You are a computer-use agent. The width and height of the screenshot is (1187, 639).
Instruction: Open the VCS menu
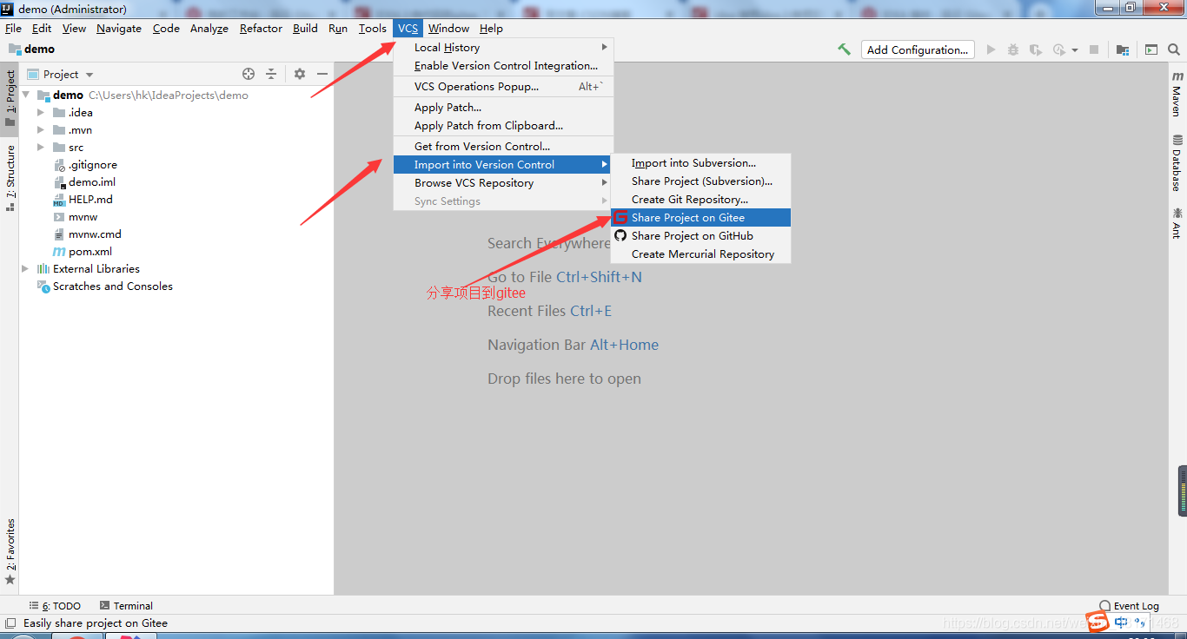tap(408, 28)
